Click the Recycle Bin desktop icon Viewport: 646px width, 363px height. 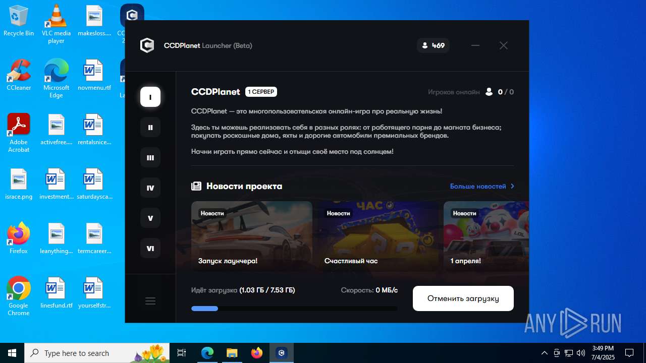click(x=19, y=21)
